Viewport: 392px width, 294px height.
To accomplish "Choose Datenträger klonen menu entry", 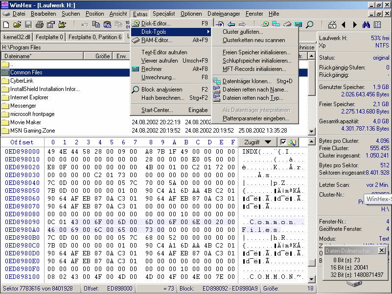I will pyautogui.click(x=247, y=81).
